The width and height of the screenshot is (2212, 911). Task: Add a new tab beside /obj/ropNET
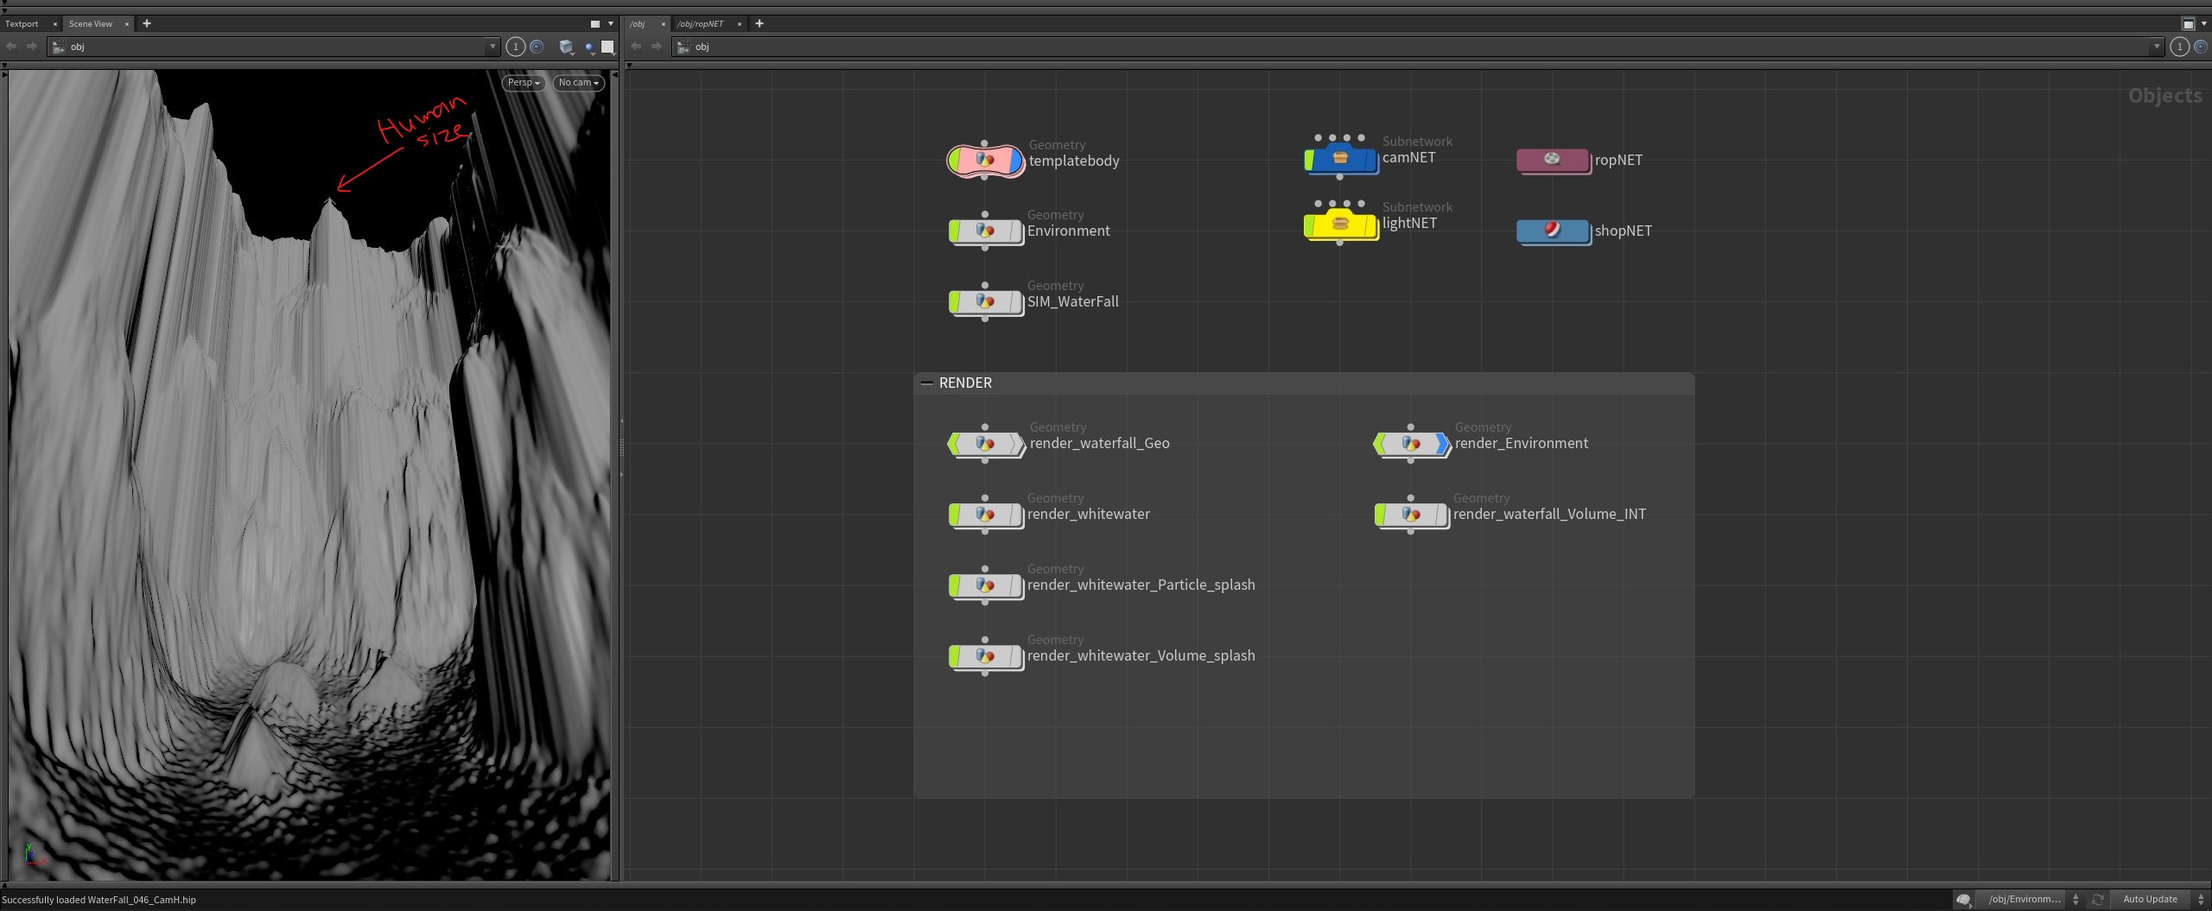pos(760,24)
